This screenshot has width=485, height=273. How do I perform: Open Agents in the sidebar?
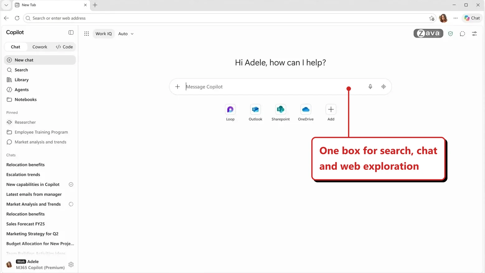point(40,90)
